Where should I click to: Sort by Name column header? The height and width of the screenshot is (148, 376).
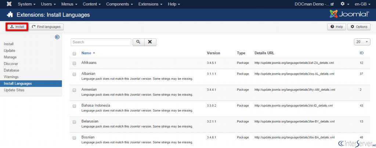[88, 53]
